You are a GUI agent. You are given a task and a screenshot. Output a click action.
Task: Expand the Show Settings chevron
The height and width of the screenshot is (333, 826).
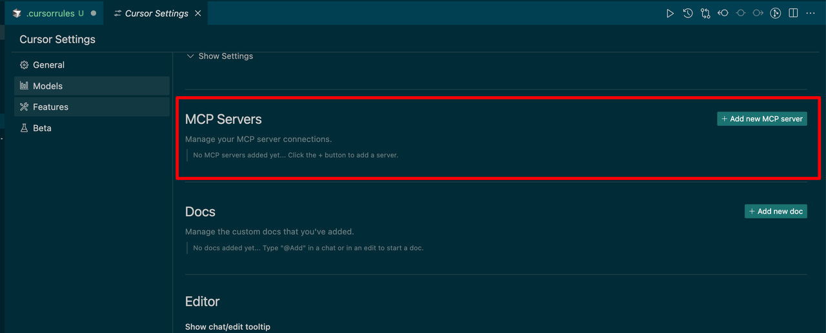[x=190, y=56]
